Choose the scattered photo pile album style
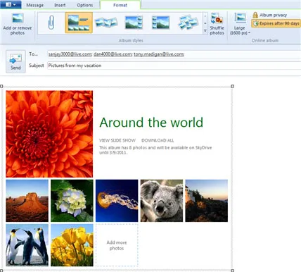 tap(188, 23)
